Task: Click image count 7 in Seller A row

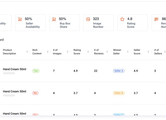Action: pos(54,71)
